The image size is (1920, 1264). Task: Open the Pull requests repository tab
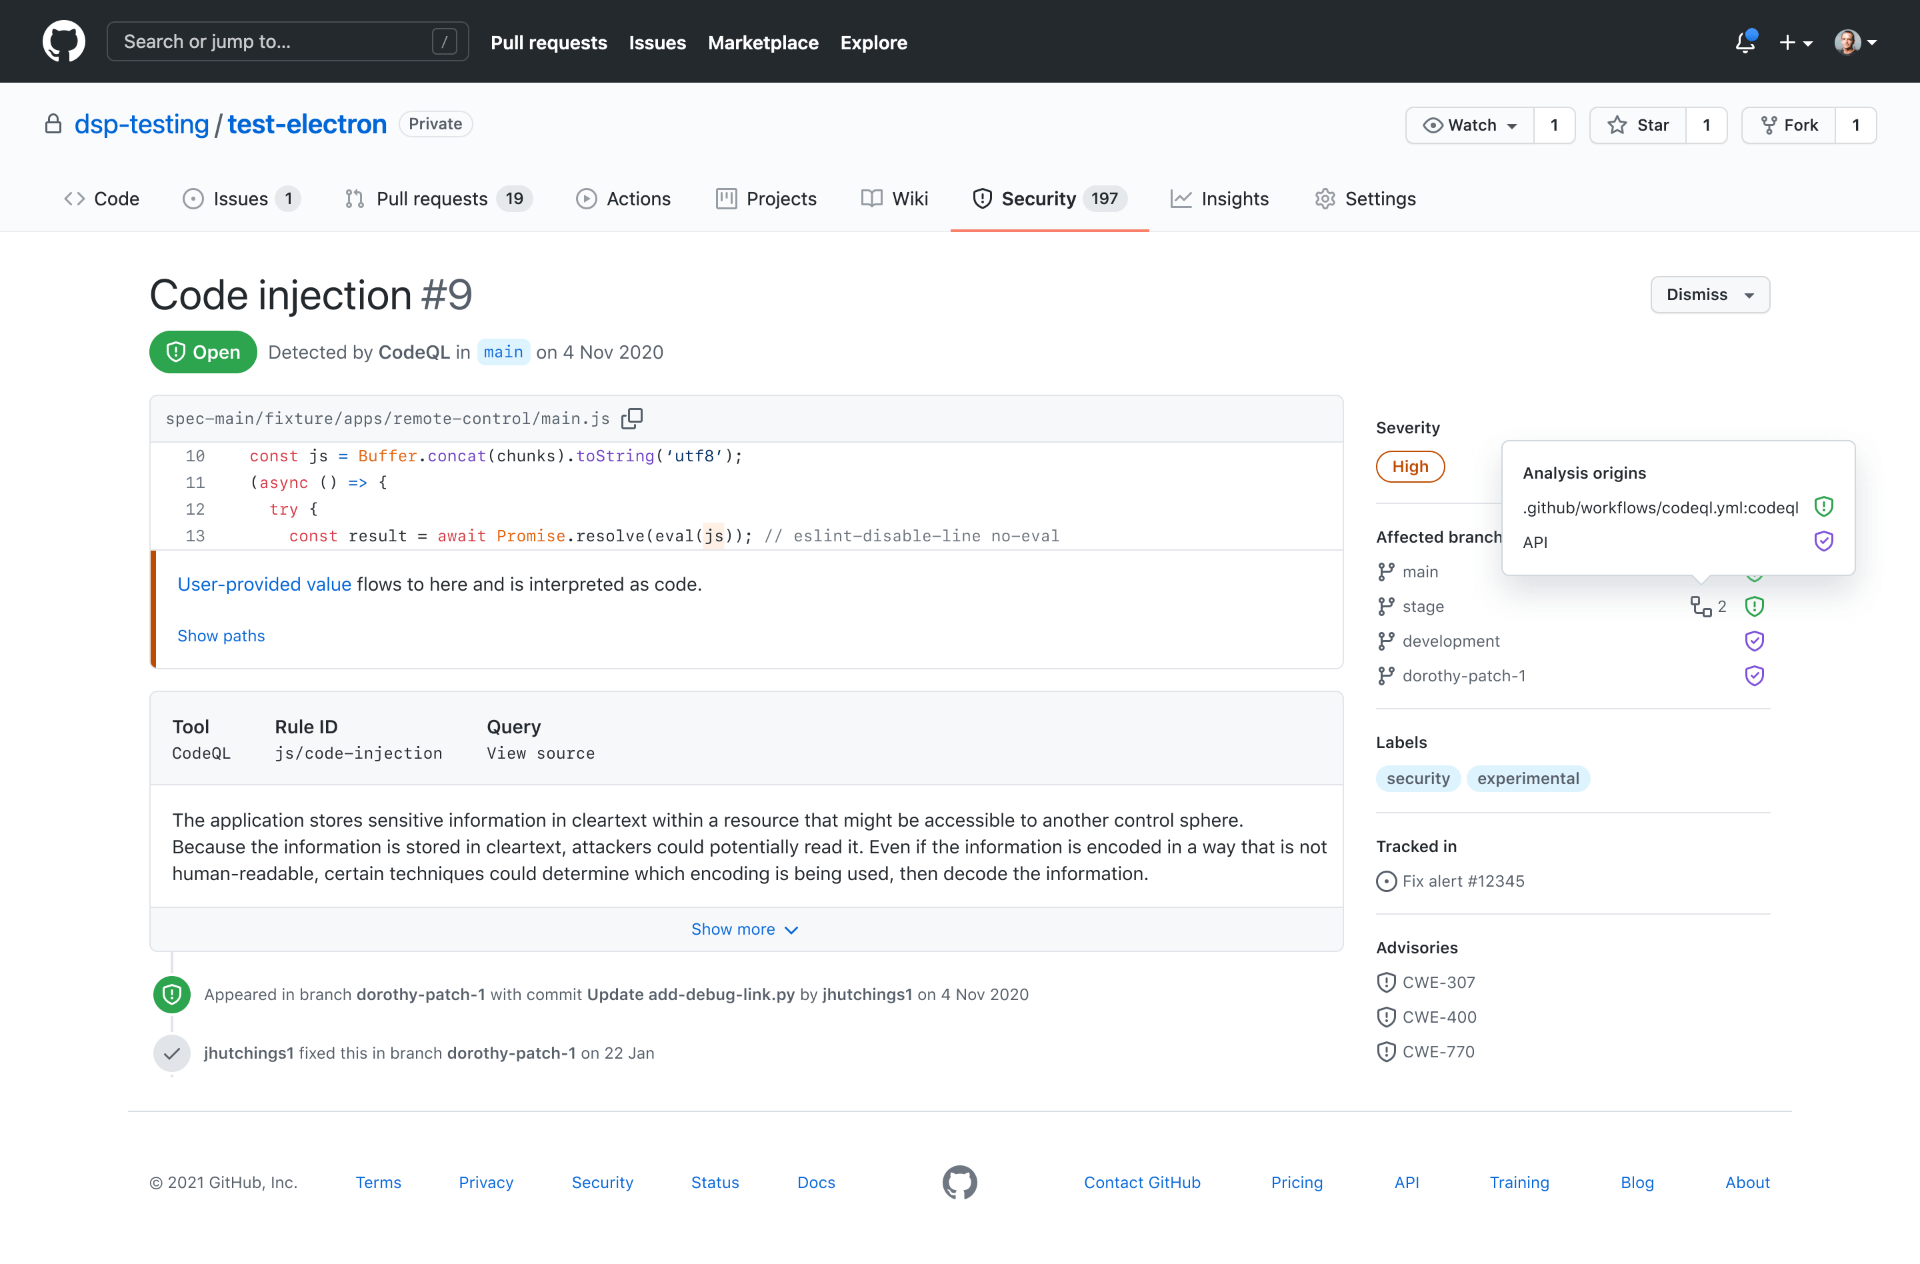tap(438, 199)
